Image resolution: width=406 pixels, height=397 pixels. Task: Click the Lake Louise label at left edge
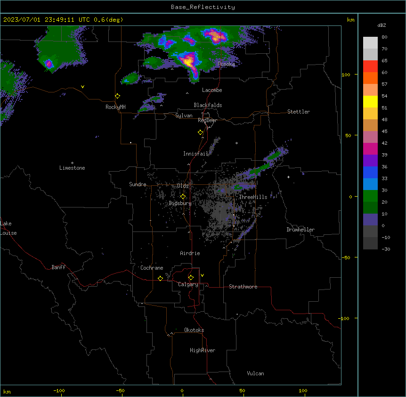pos(8,228)
